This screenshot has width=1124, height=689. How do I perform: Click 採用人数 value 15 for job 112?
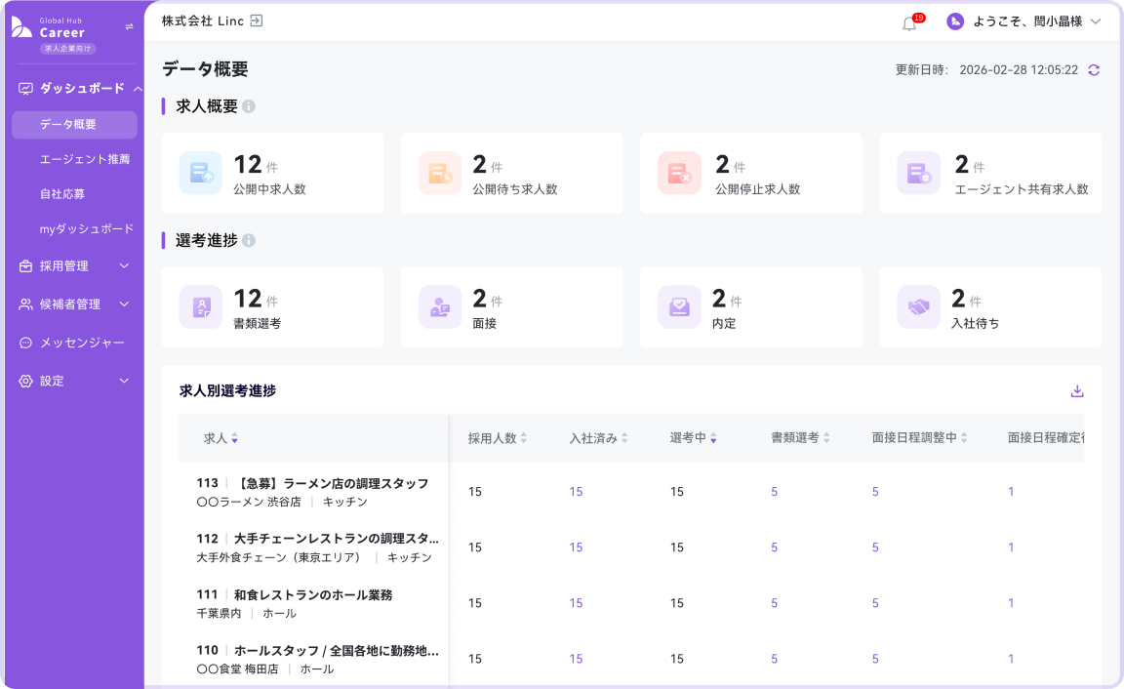pyautogui.click(x=474, y=547)
